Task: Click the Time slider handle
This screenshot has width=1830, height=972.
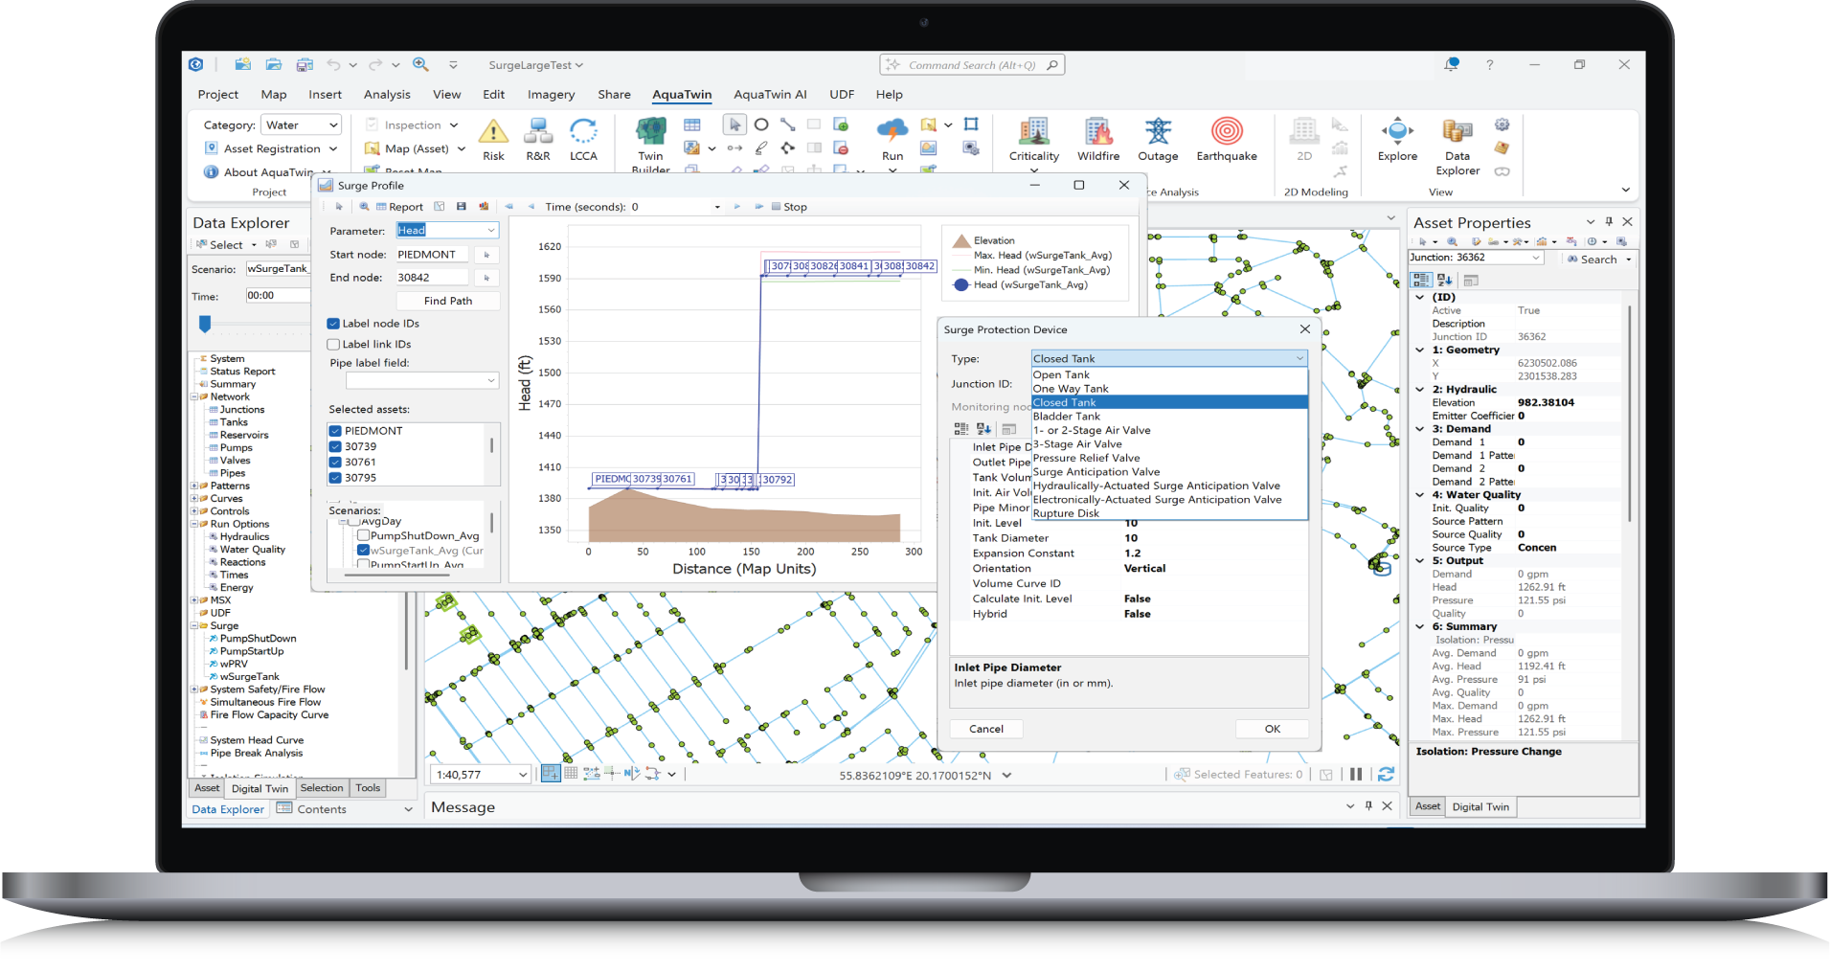Action: click(205, 325)
